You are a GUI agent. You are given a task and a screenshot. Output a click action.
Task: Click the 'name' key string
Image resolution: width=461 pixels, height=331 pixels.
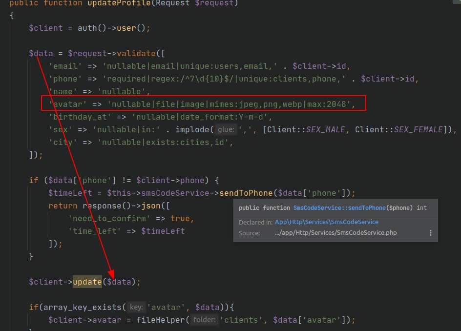pos(63,92)
